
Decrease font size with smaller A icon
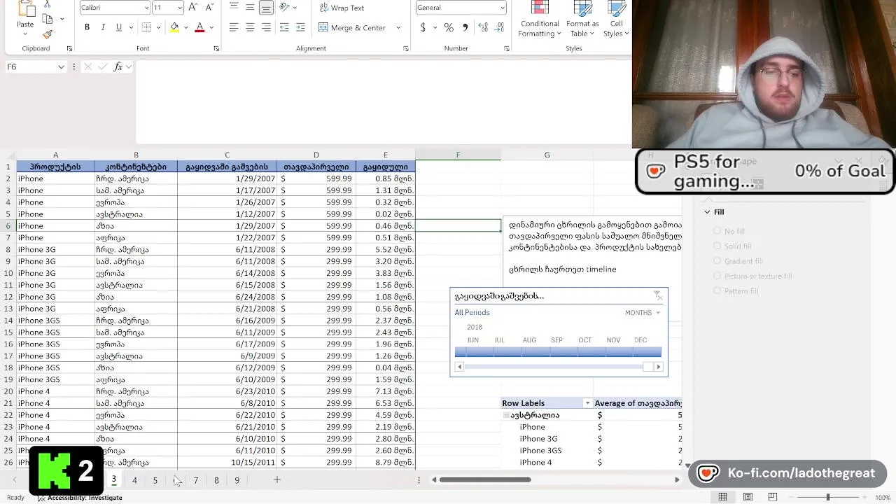209,8
